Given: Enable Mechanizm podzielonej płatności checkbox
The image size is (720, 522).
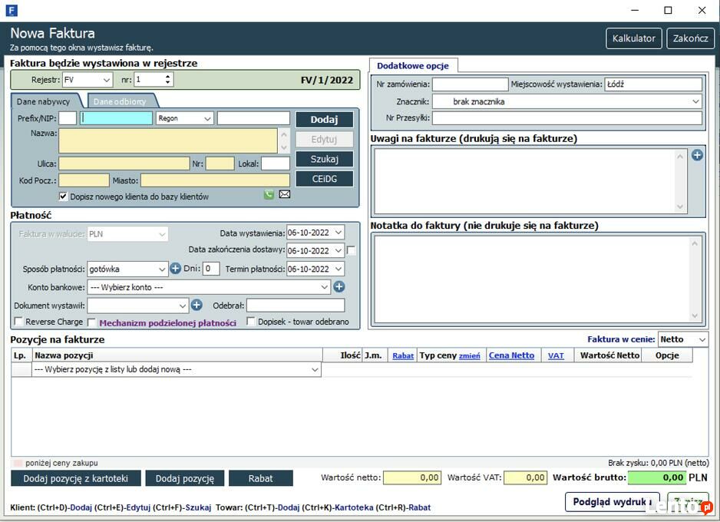Looking at the screenshot, I should [x=91, y=322].
